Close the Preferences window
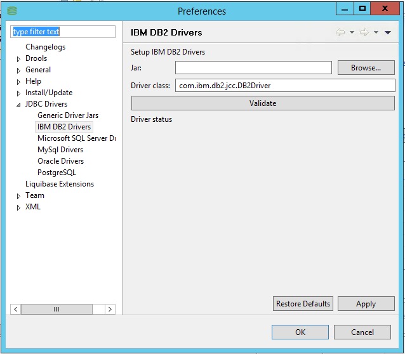This screenshot has height=354, width=405. point(385,9)
